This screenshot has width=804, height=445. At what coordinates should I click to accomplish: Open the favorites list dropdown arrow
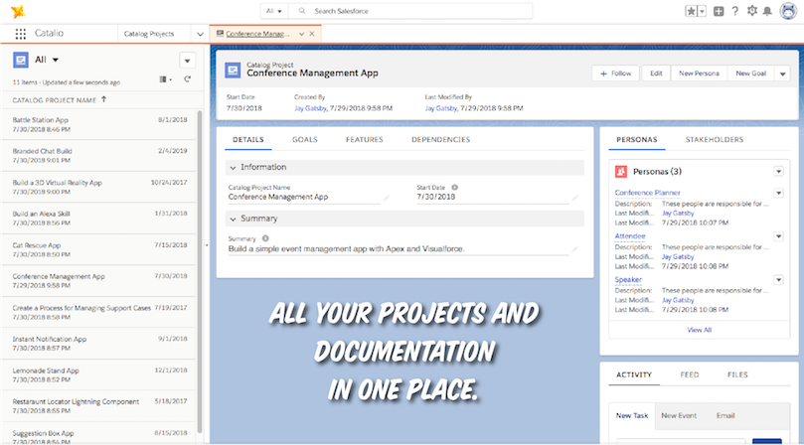(x=702, y=11)
